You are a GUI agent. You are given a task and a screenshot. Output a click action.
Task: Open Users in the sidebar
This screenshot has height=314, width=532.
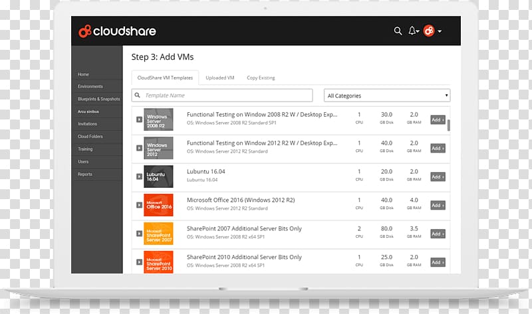[x=83, y=161]
